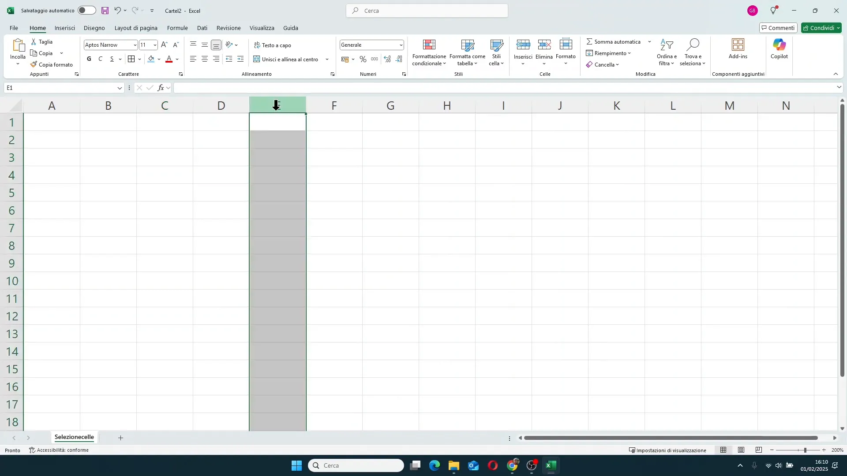
Task: Click the decrease decimal places icon
Action: (x=399, y=59)
